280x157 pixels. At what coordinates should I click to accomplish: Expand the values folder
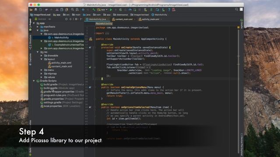42,77
